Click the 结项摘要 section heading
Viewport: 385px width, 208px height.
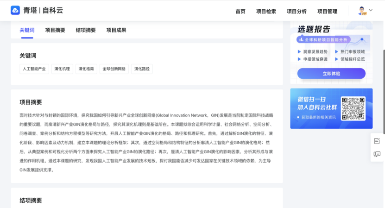[31, 201]
